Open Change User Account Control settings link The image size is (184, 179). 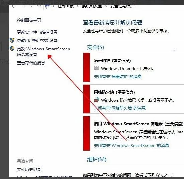37,40
